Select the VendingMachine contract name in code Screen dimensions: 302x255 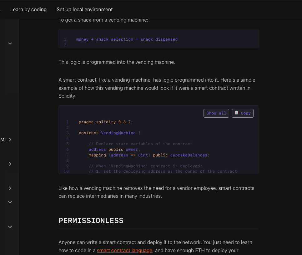pos(118,133)
